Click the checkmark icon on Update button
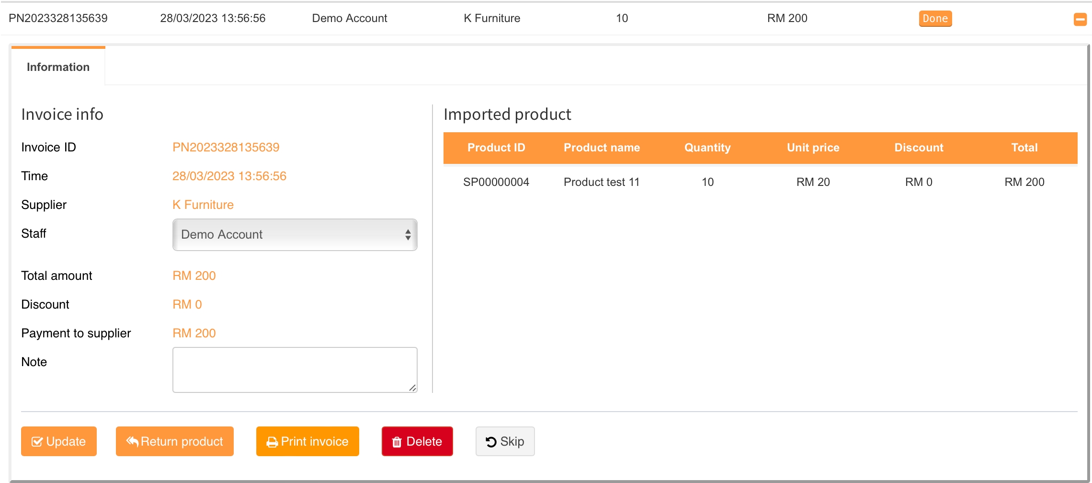This screenshot has height=483, width=1092. tap(37, 442)
